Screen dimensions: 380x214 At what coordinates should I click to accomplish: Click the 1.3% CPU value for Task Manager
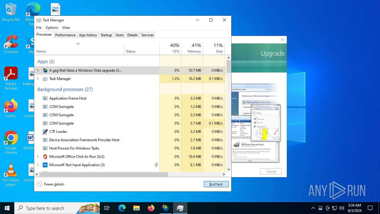pyautogui.click(x=176, y=79)
